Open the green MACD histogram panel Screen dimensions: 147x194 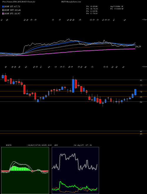pyautogui.click(x=25, y=170)
